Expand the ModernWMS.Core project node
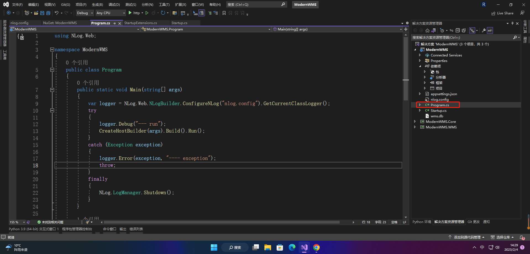530x254 pixels. (415, 122)
